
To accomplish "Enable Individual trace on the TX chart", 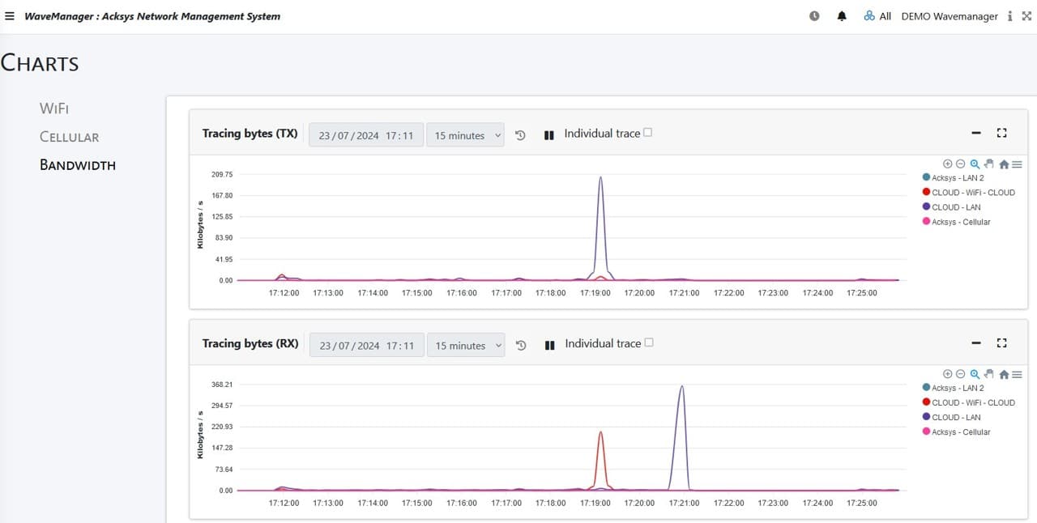I will click(x=650, y=131).
